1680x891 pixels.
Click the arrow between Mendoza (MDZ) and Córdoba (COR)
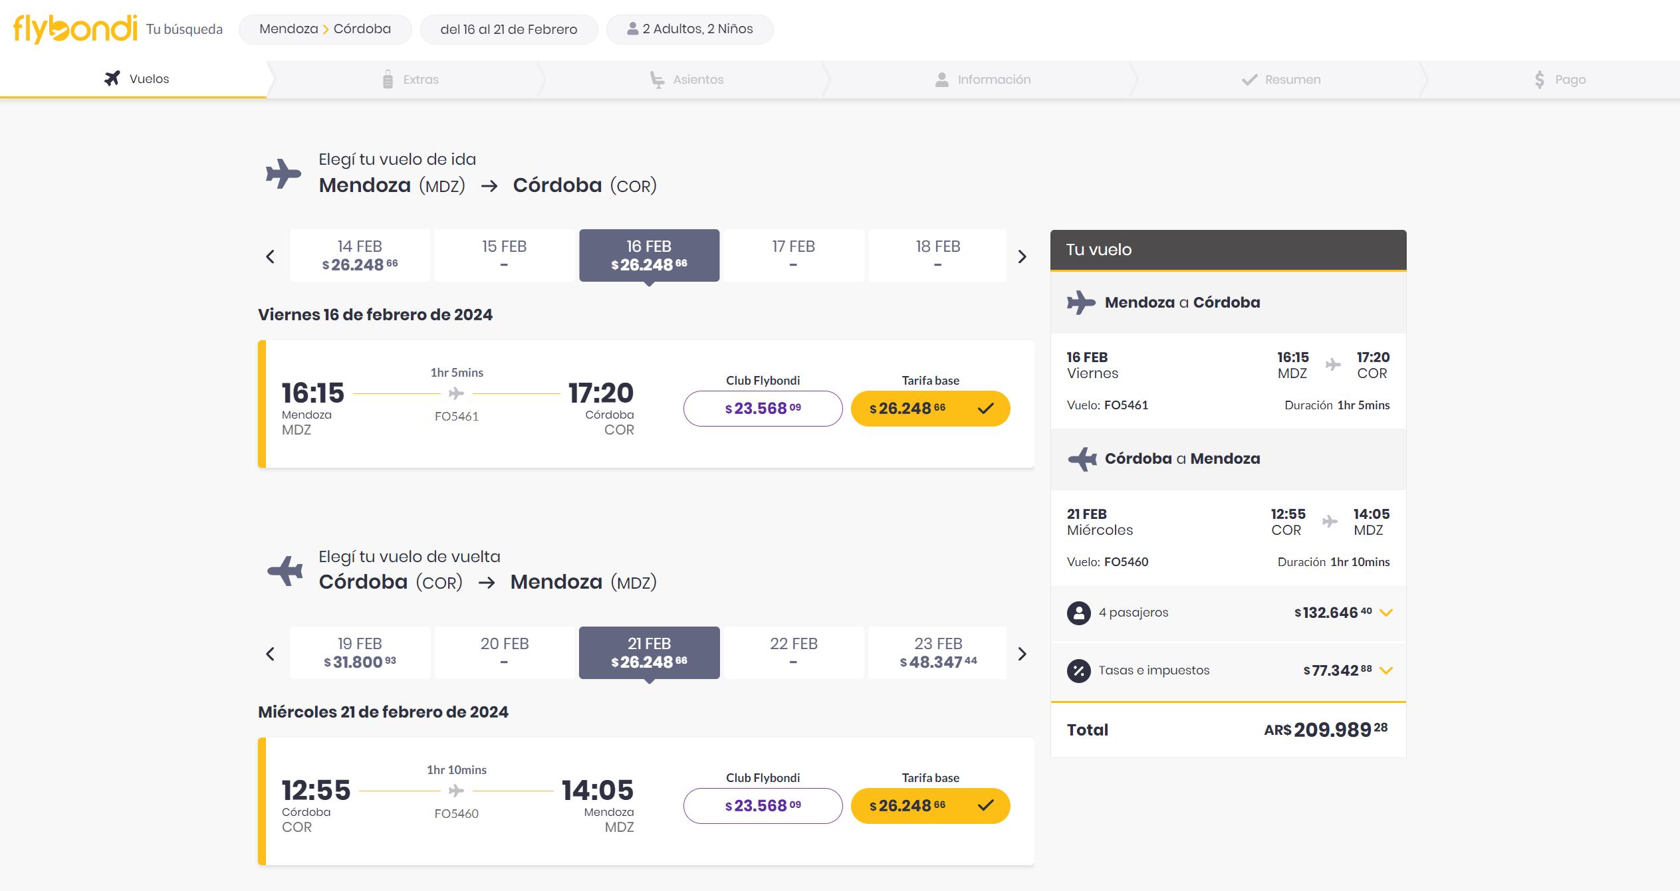489,186
